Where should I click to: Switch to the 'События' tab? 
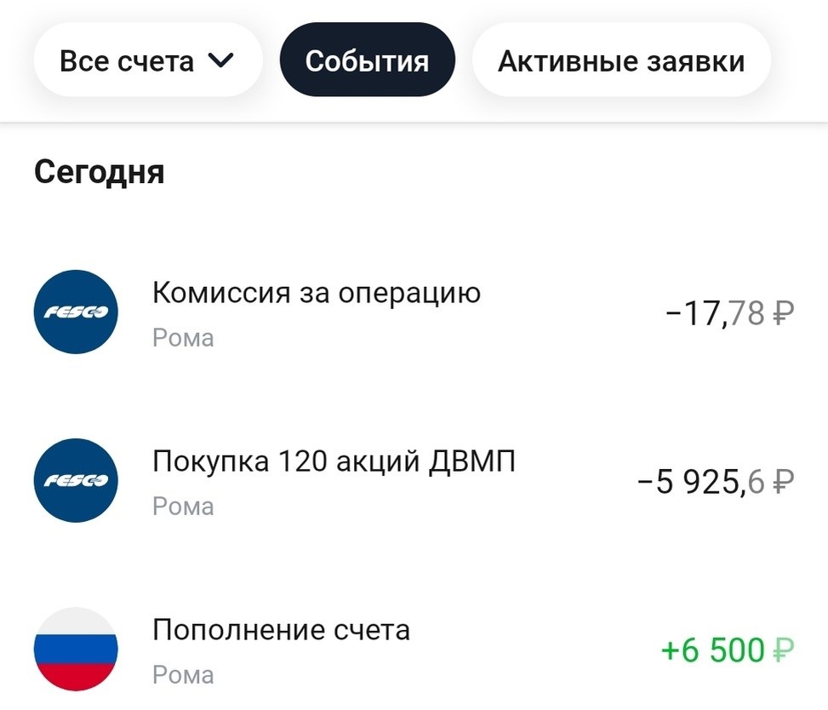(367, 61)
